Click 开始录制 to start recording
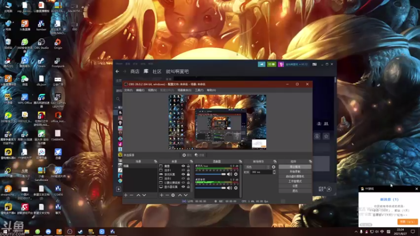This screenshot has height=236, width=420. (x=295, y=171)
